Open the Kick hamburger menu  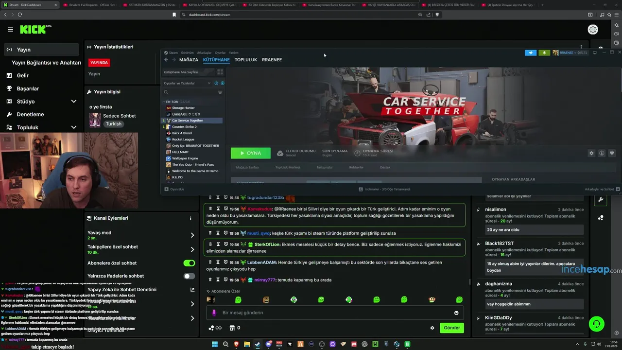point(10,30)
